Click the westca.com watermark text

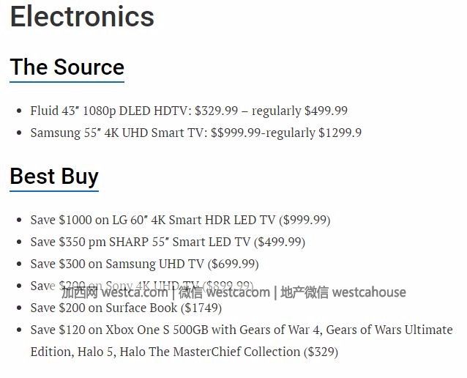pyautogui.click(x=135, y=292)
